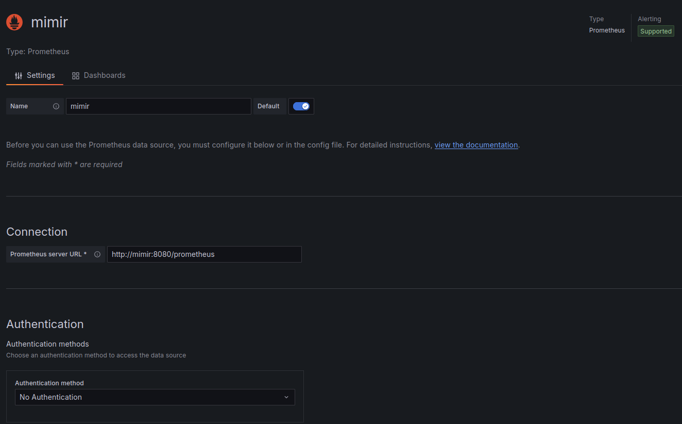Click the Settings tab sliders icon
This screenshot has height=424, width=682.
click(x=19, y=75)
